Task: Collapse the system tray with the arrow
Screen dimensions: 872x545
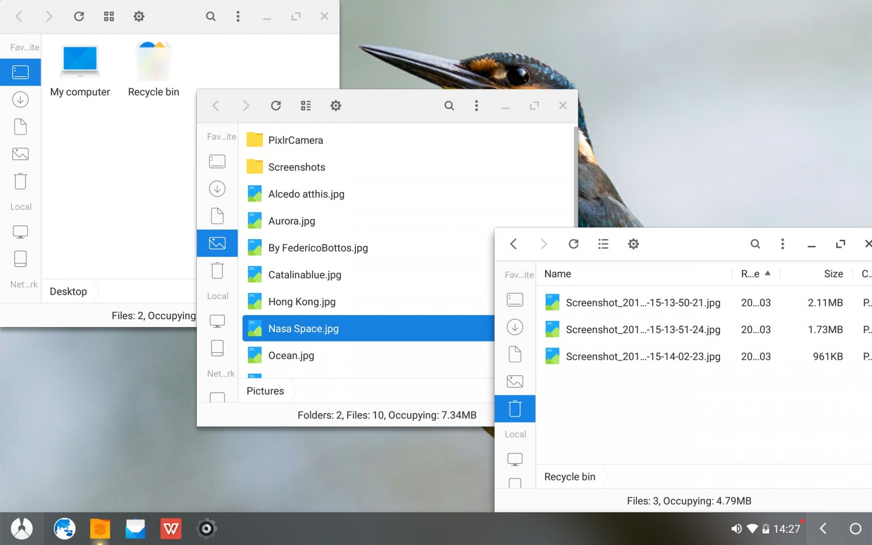Action: point(822,528)
